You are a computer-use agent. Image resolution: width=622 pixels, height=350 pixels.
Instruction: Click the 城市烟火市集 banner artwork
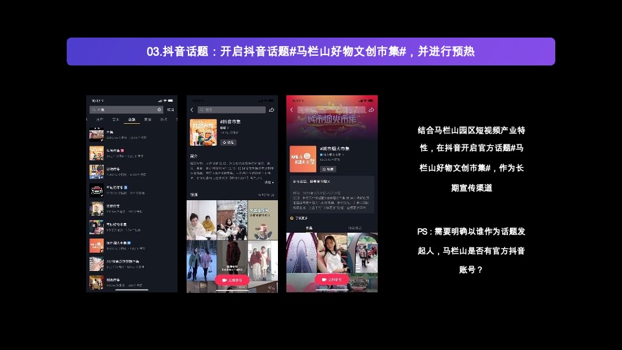pos(332,119)
